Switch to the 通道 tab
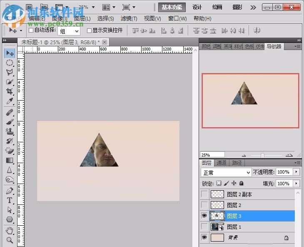This screenshot has width=304, height=247. (222, 163)
